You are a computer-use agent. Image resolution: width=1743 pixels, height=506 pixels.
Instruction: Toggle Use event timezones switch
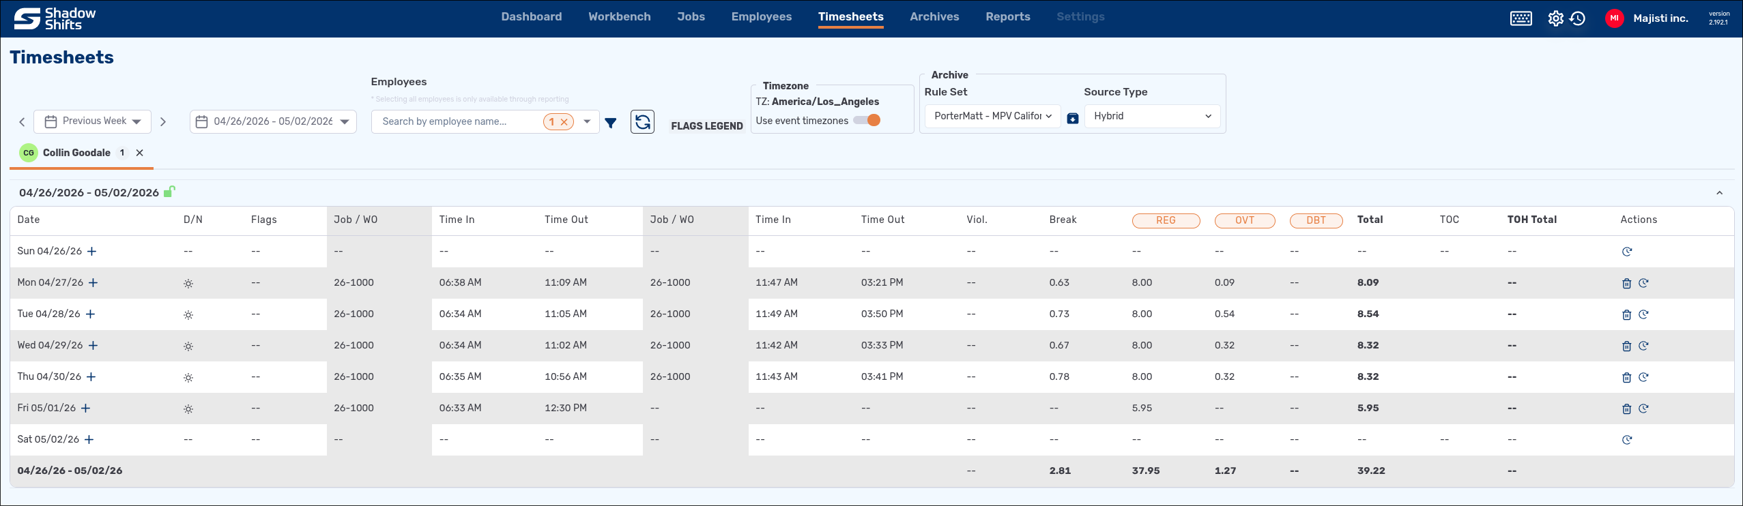[x=867, y=120]
